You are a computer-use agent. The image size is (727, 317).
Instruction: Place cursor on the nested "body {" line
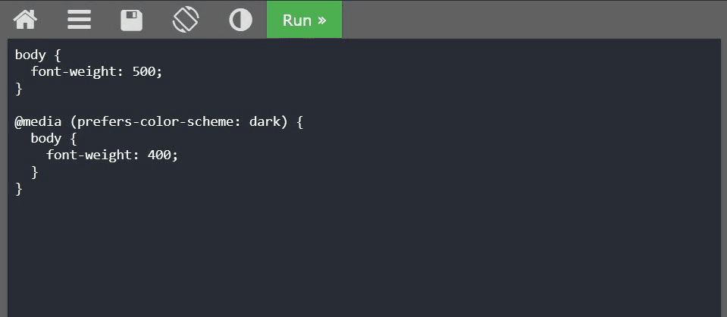point(54,139)
